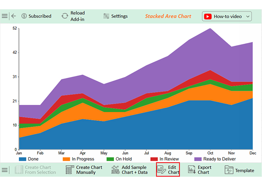Click the Edit Chart pencil icon
262x186 pixels.
pos(162,170)
